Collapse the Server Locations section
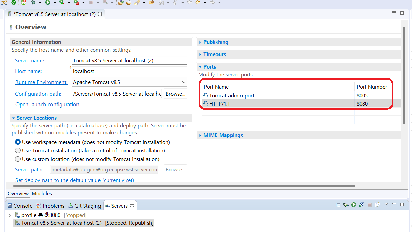412x232 pixels. tap(13, 118)
